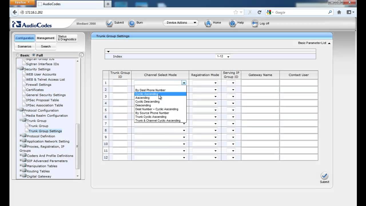The height and width of the screenshot is (206, 366).
Task: Open the Device Actions dropdown
Action: [x=181, y=23]
